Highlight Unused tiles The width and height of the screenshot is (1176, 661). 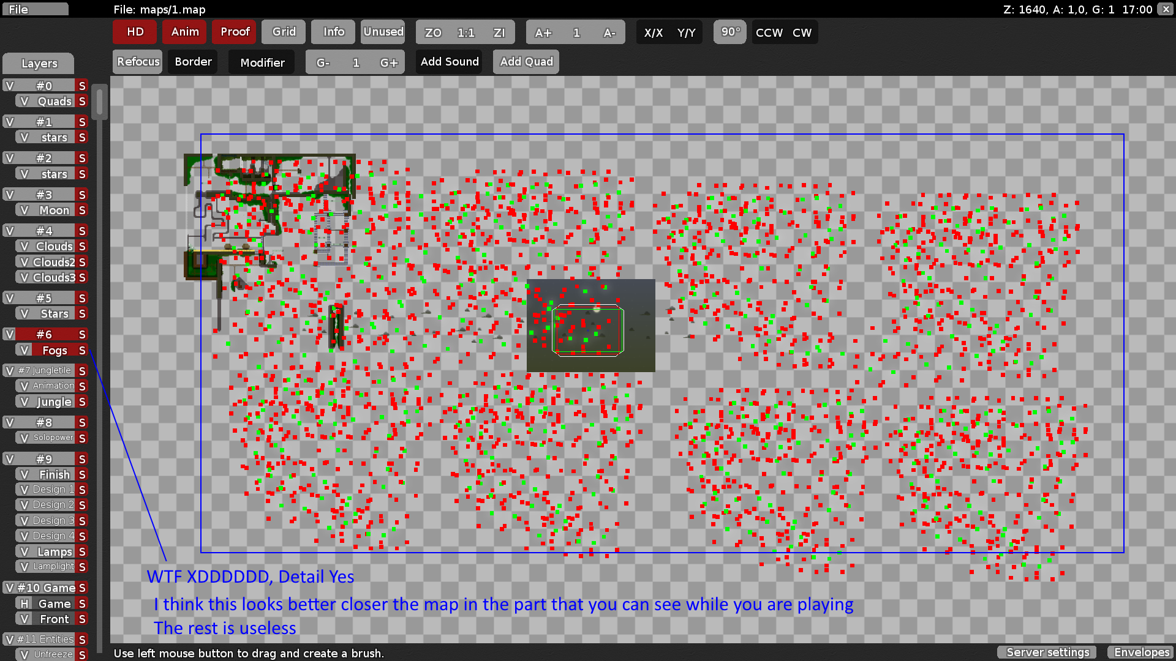click(383, 32)
